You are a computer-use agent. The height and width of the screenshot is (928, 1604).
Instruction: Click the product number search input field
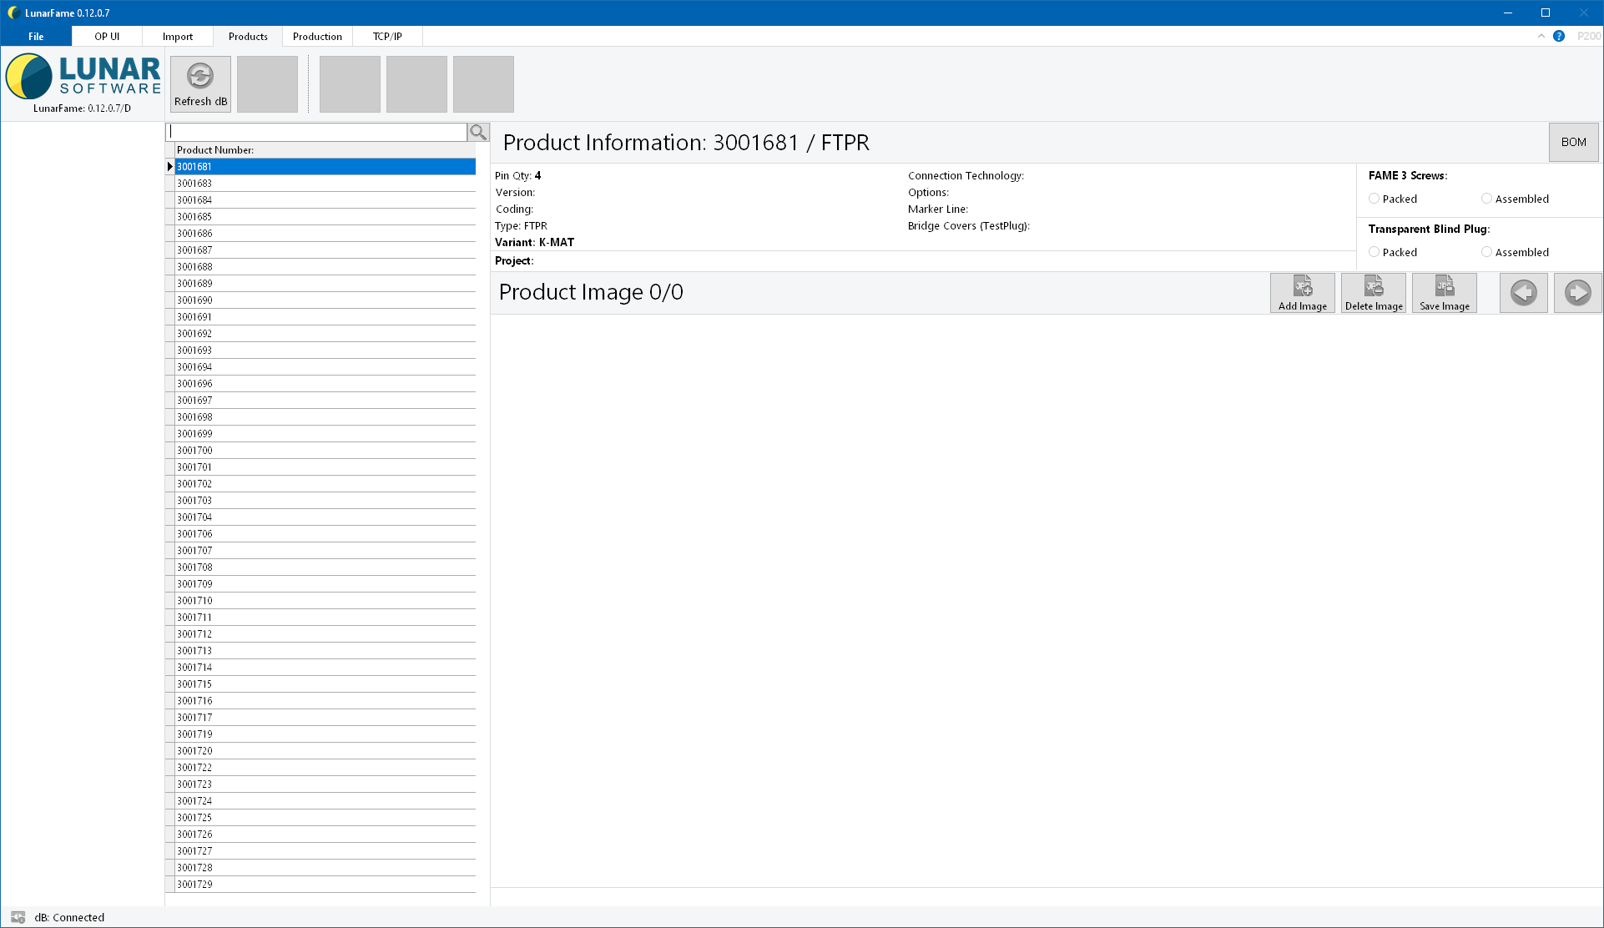tap(316, 132)
